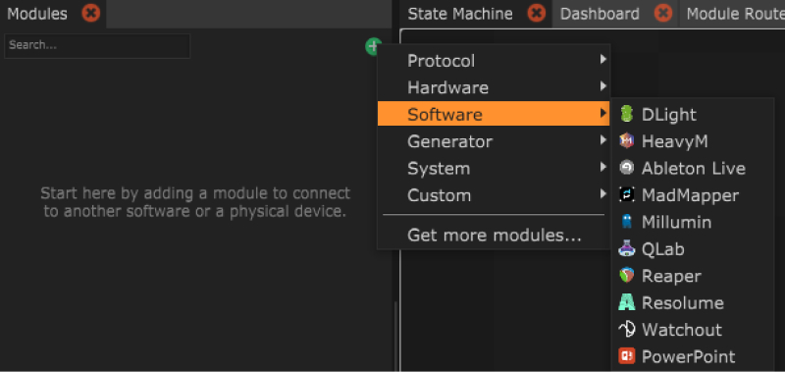Open the Generator menu entry

click(494, 141)
